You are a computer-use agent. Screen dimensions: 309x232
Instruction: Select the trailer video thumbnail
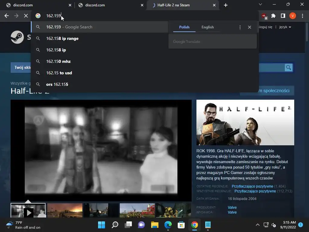coord(28,211)
